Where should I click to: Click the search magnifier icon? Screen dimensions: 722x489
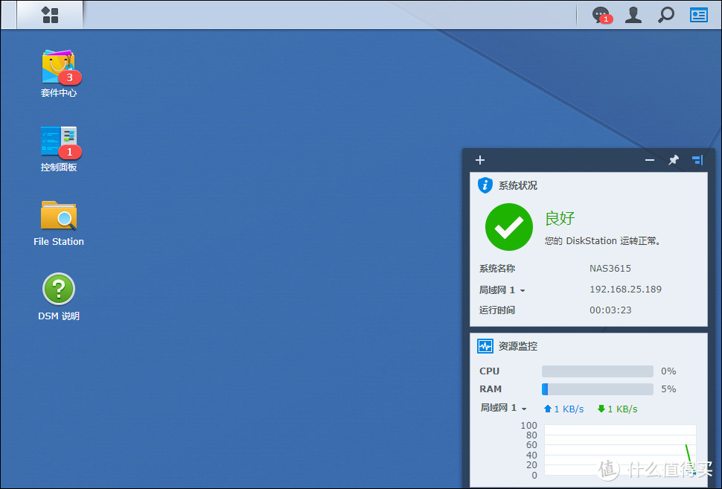click(666, 15)
